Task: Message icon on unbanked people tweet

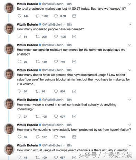Action: click(x=74, y=36)
